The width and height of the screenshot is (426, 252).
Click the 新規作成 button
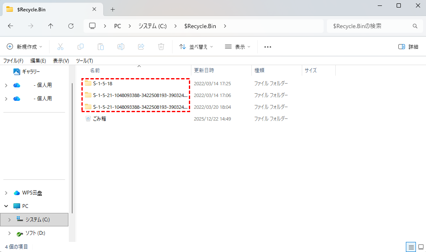(25, 47)
